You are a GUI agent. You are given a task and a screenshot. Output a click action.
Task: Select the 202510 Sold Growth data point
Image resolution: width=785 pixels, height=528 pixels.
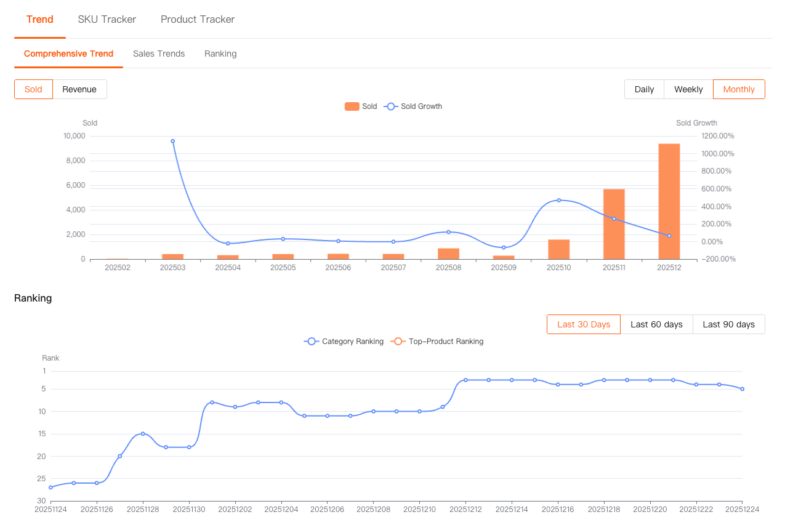point(559,200)
